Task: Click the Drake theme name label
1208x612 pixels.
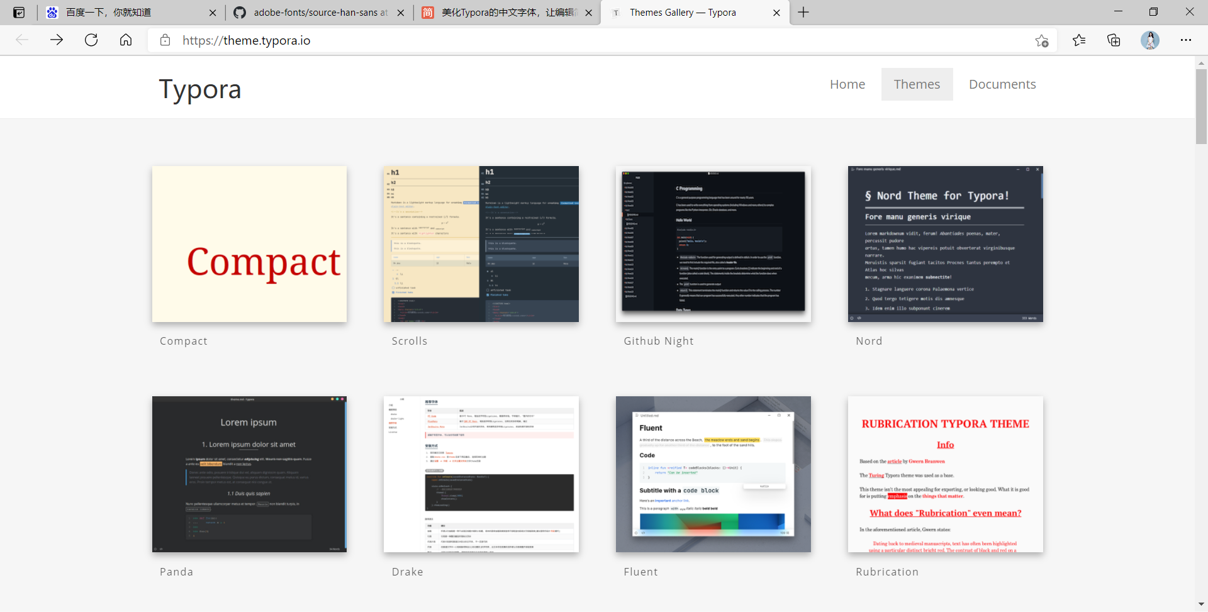Action: [408, 572]
